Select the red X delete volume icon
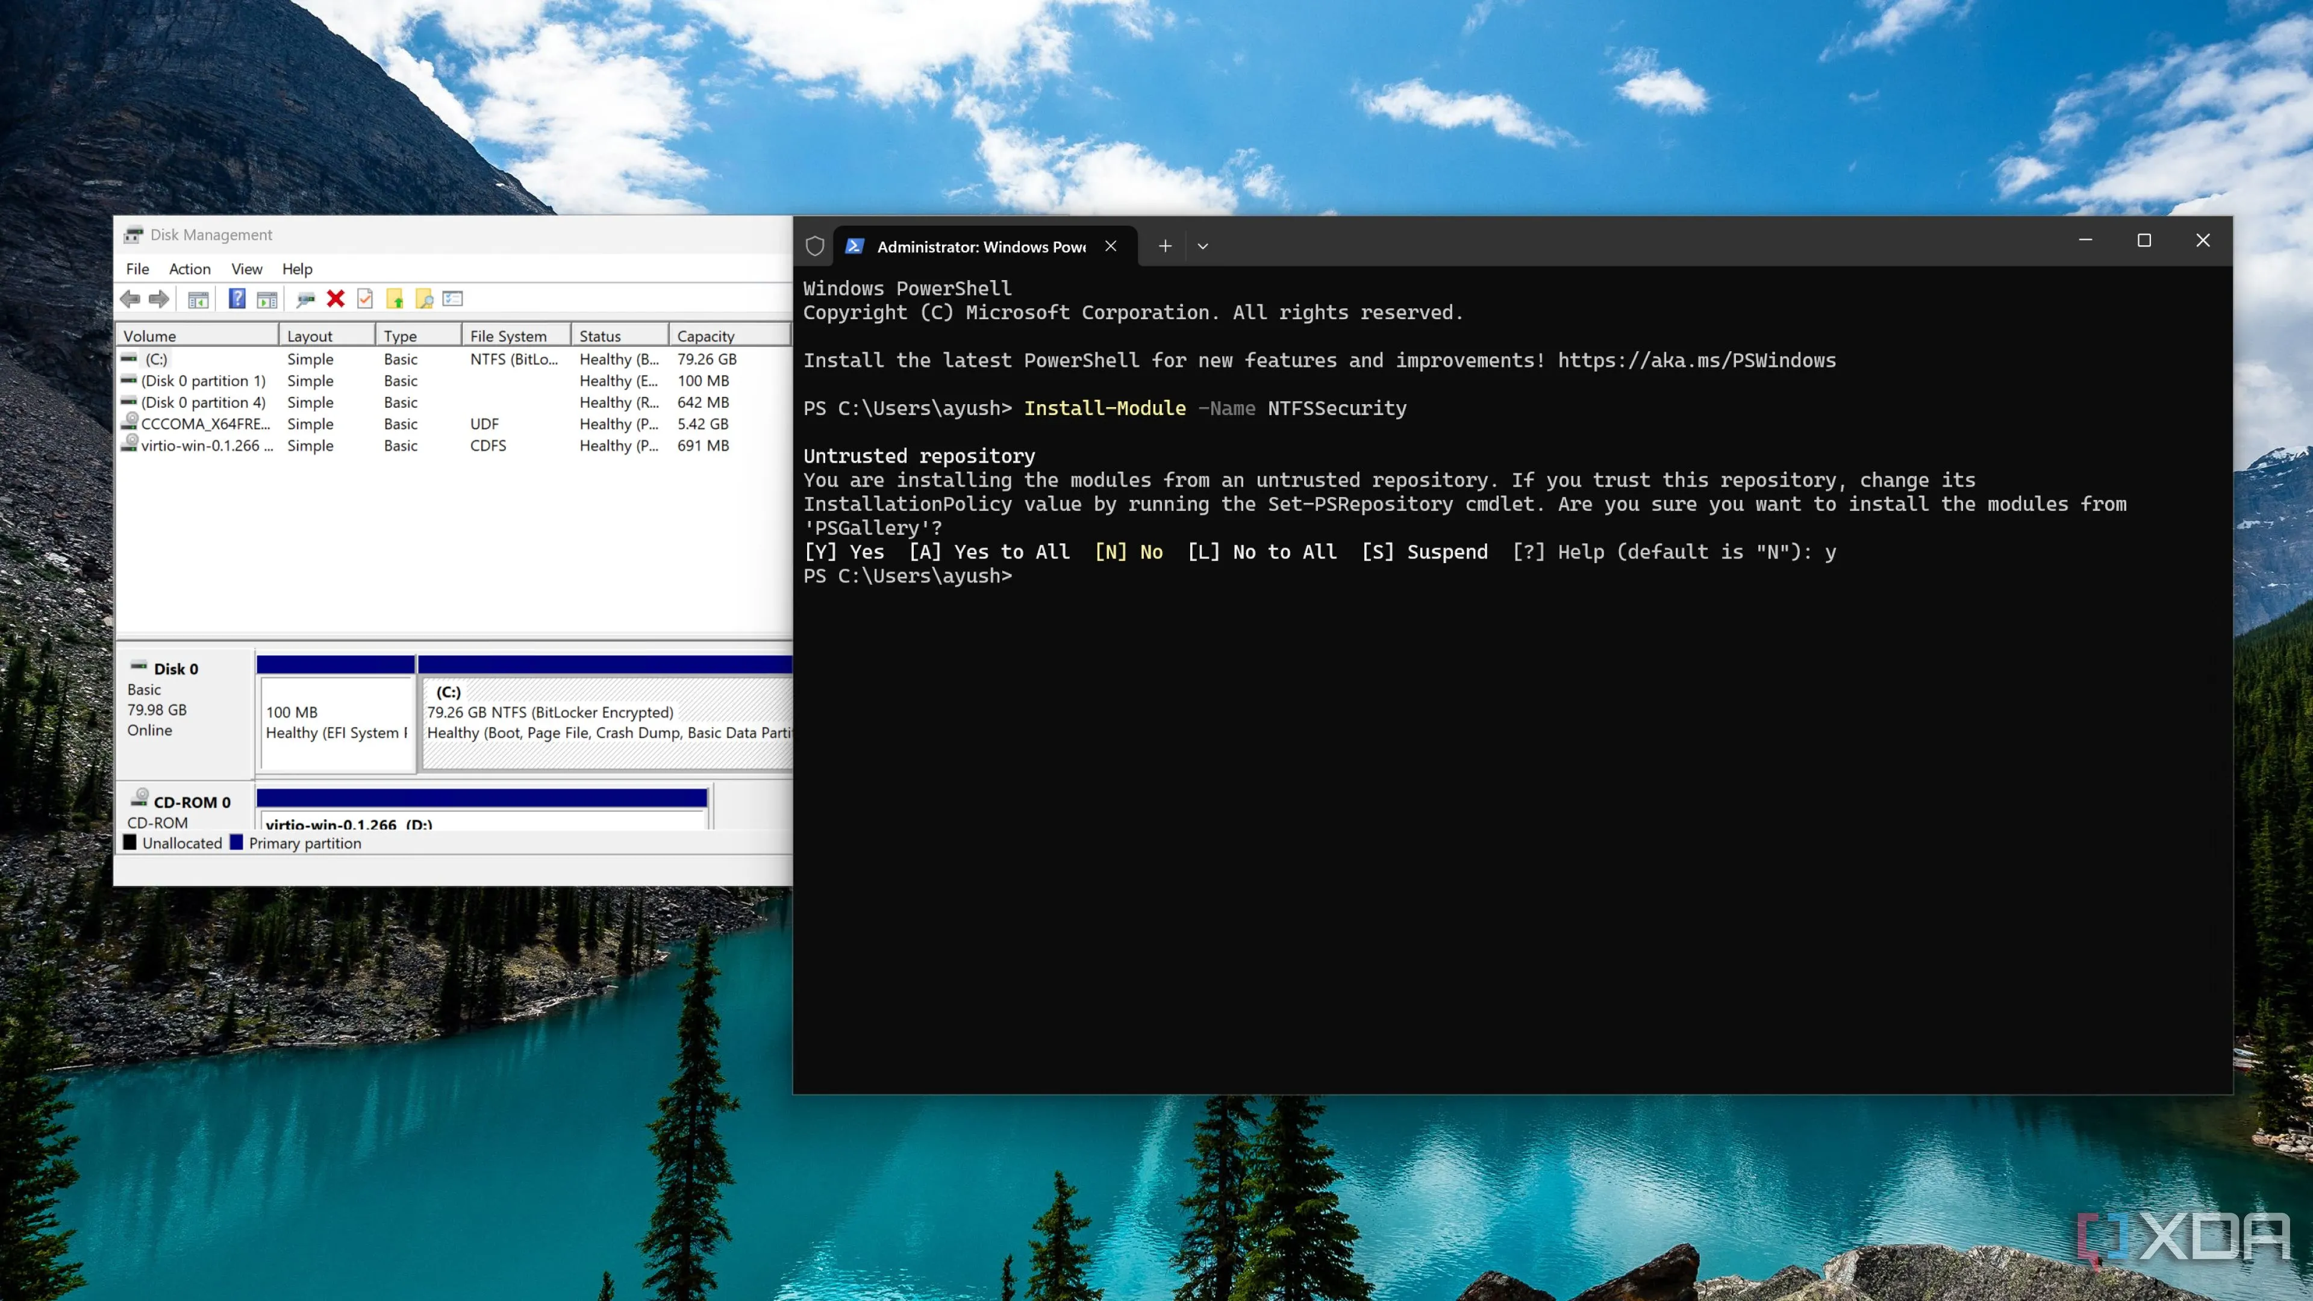The width and height of the screenshot is (2313, 1301). (x=336, y=299)
